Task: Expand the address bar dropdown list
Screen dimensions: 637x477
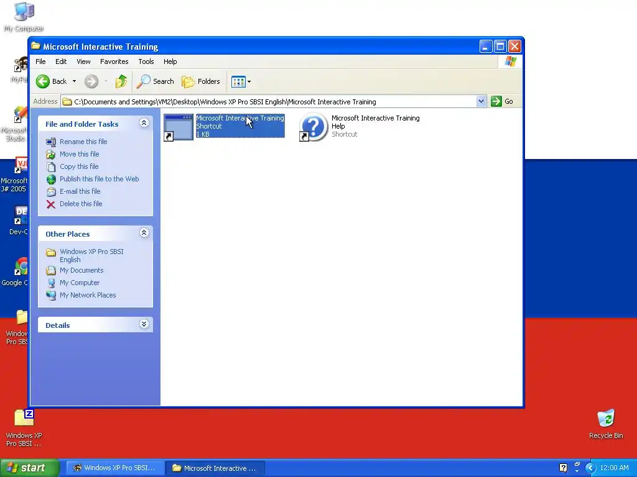Action: coord(481,101)
